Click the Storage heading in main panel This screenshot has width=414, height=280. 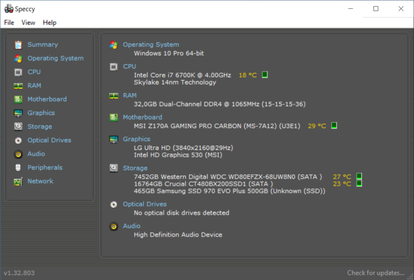[x=135, y=168]
